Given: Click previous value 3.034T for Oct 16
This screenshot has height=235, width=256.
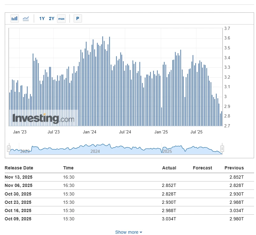Looking at the screenshot, I should 237,210.
